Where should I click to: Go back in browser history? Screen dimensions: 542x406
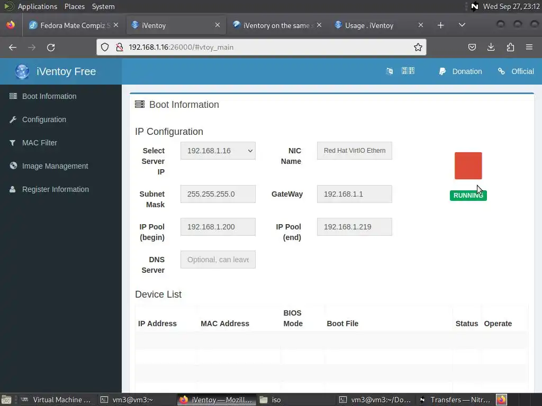pyautogui.click(x=13, y=47)
